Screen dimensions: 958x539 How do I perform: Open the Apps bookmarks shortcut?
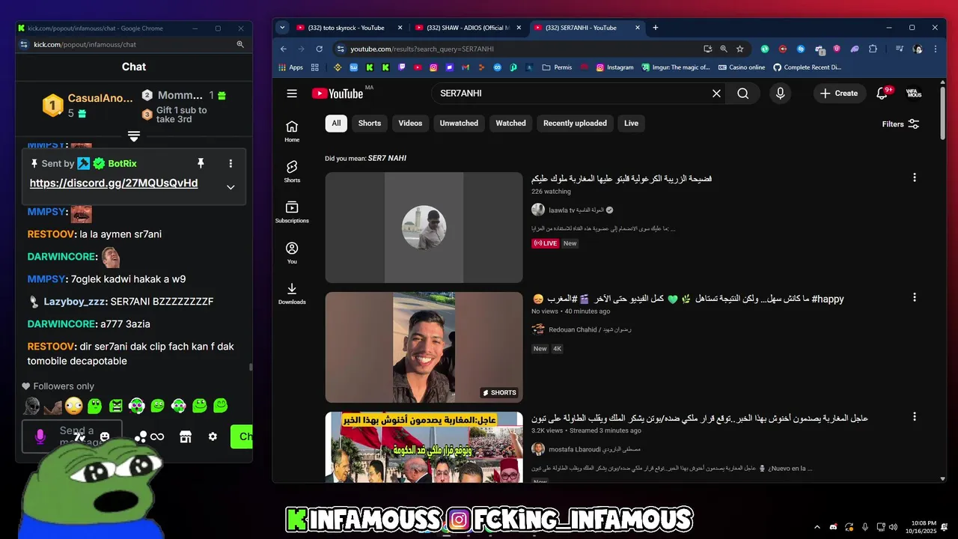(290, 67)
